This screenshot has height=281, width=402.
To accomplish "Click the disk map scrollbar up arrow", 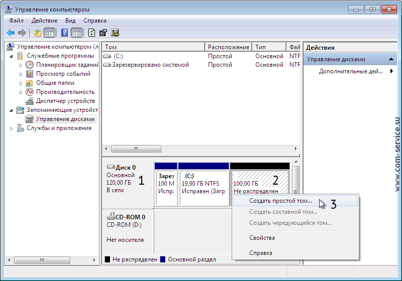I will [x=296, y=162].
